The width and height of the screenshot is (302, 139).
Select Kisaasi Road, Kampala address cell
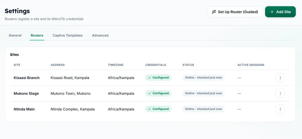[70, 78]
